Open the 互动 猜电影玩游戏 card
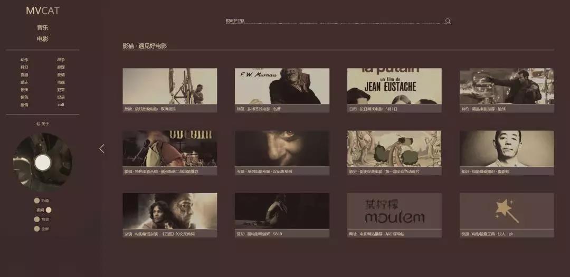Image resolution: width=570 pixels, height=277 pixels. click(282, 215)
